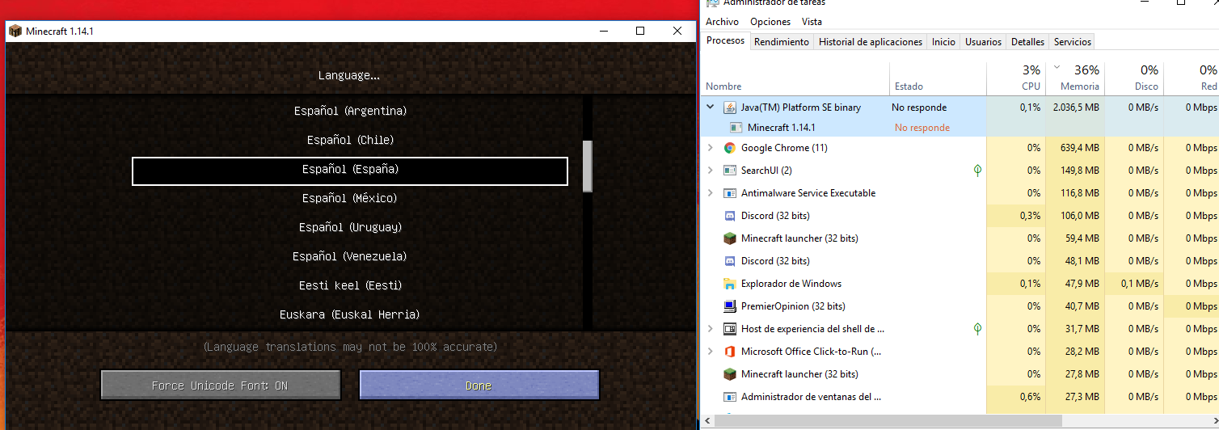Click the Minecraft 1.14.1 child window icon in Task Manager
Viewport: 1219px width, 430px height.
(x=736, y=128)
